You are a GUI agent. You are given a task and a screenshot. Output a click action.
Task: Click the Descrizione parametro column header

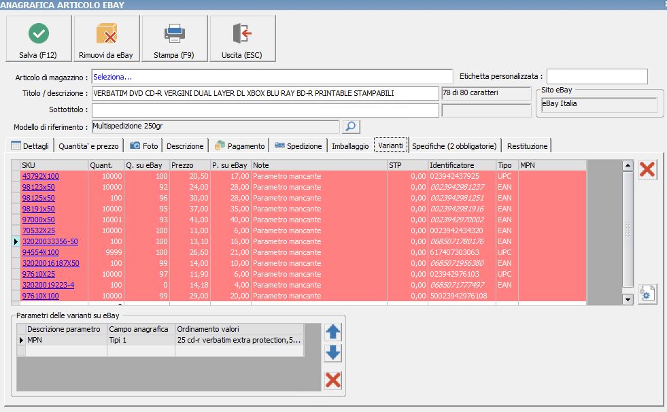click(66, 329)
